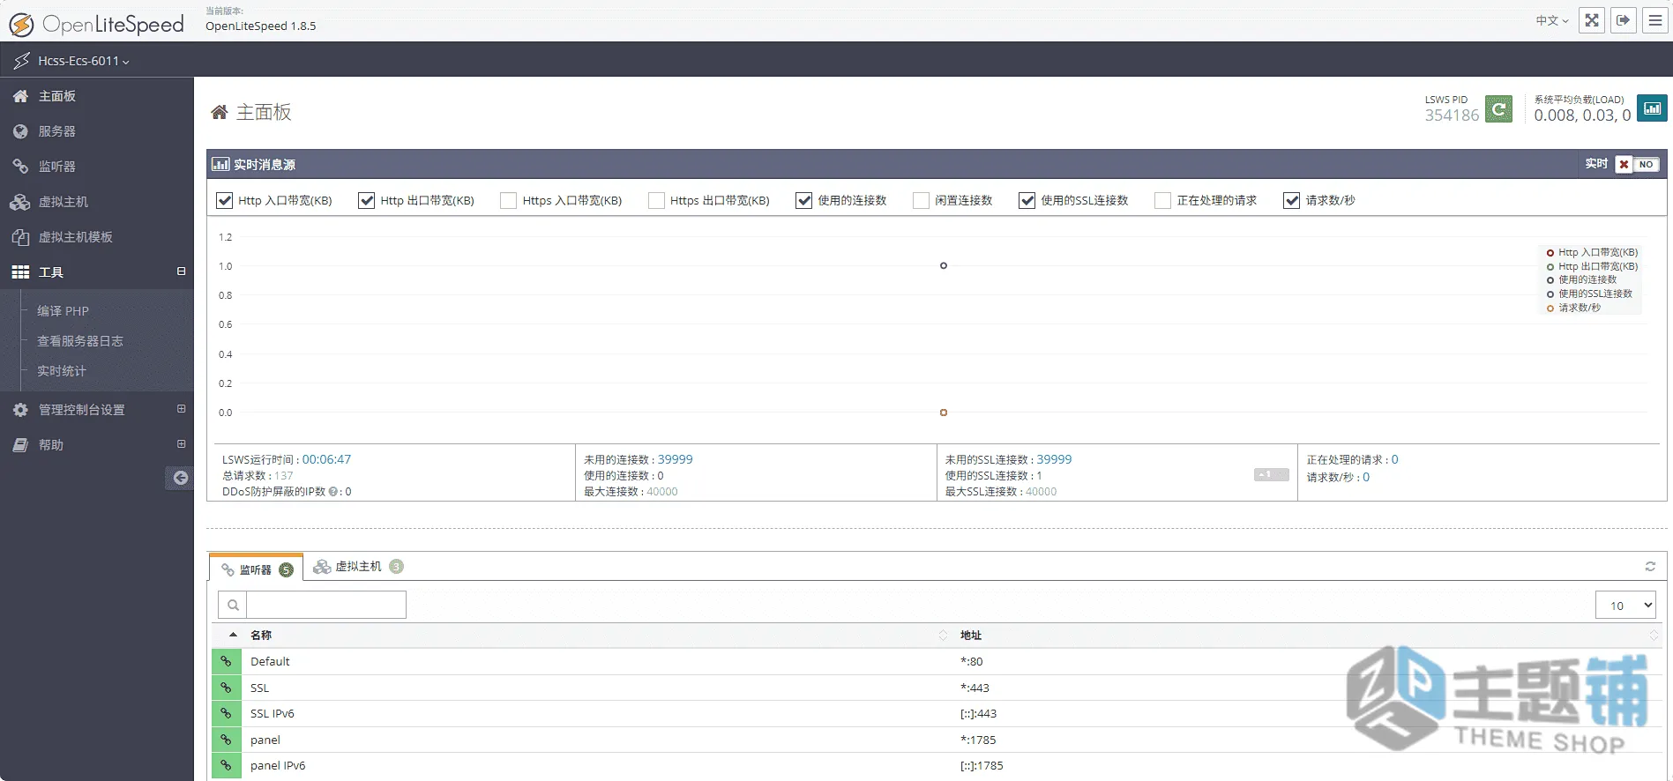Click the table refresh icon

coord(1650,566)
